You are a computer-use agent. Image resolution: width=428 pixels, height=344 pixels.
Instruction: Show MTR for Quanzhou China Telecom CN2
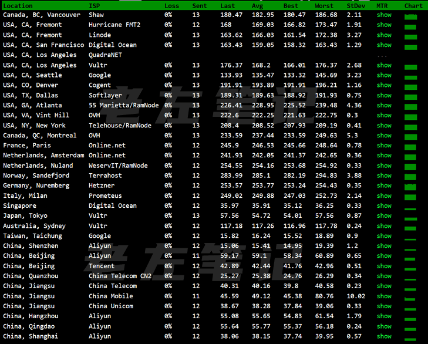384,276
